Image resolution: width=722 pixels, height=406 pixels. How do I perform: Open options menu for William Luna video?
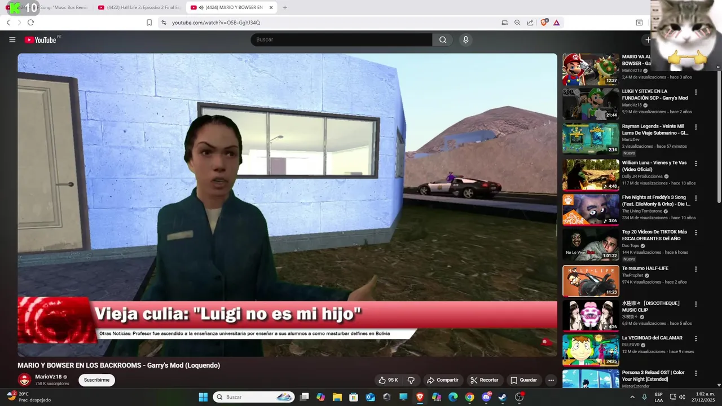pos(695,164)
